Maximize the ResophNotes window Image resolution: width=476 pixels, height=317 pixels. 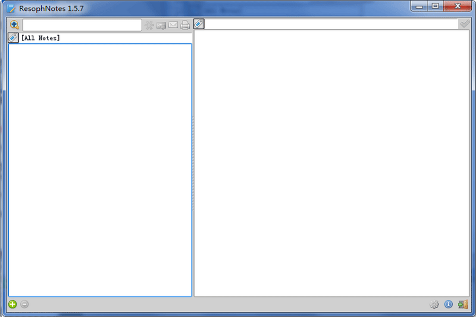(435, 6)
